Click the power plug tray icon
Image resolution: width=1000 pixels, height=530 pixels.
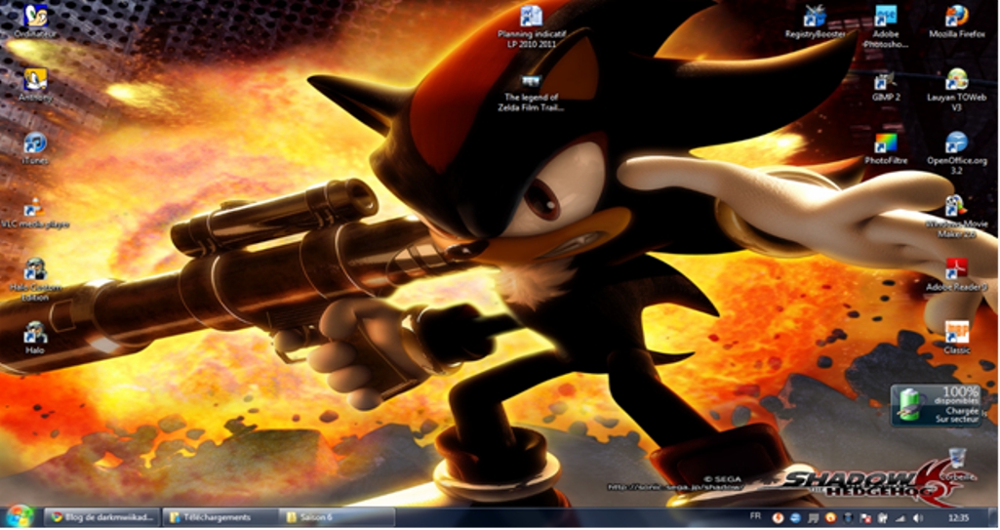click(x=883, y=518)
